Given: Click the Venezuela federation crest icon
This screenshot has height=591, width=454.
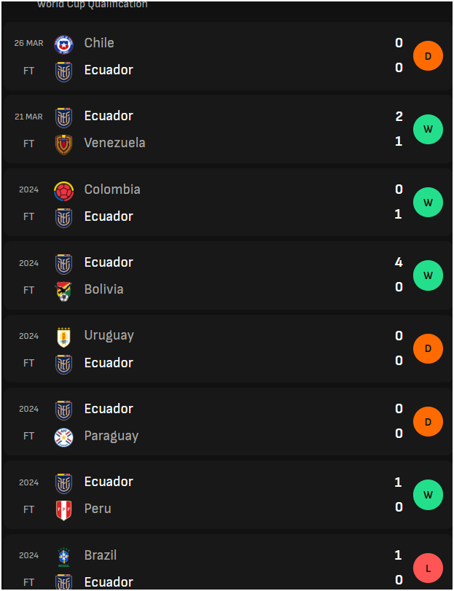Looking at the screenshot, I should 63,145.
